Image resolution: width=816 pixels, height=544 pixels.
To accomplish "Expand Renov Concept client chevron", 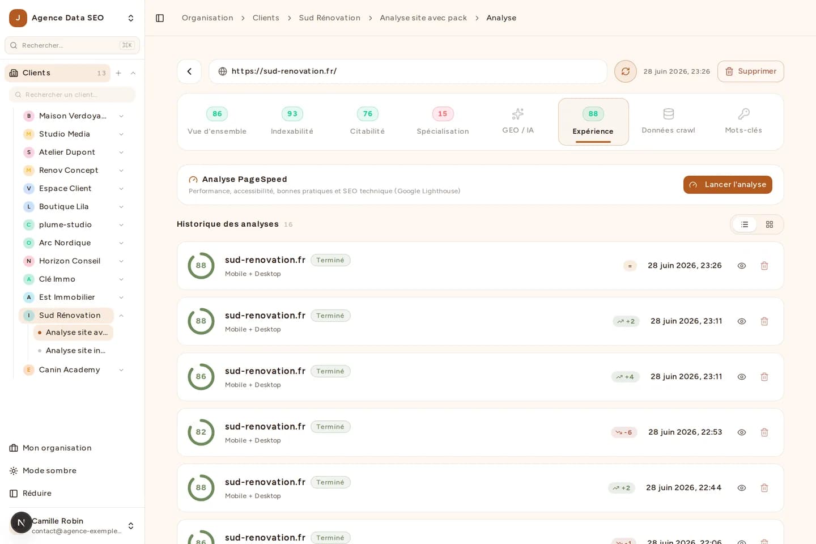I will (x=121, y=171).
